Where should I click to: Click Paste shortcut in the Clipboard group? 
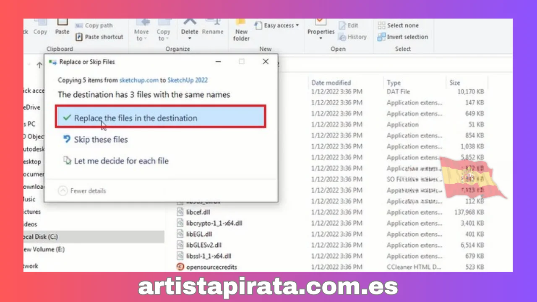pyautogui.click(x=99, y=37)
